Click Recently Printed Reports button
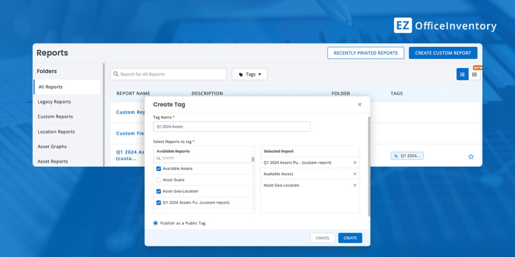This screenshot has width=515, height=257. 366,53
